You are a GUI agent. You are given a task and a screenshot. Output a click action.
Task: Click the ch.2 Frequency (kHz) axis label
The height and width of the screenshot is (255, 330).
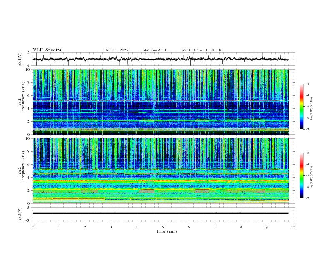pyautogui.click(x=23, y=167)
